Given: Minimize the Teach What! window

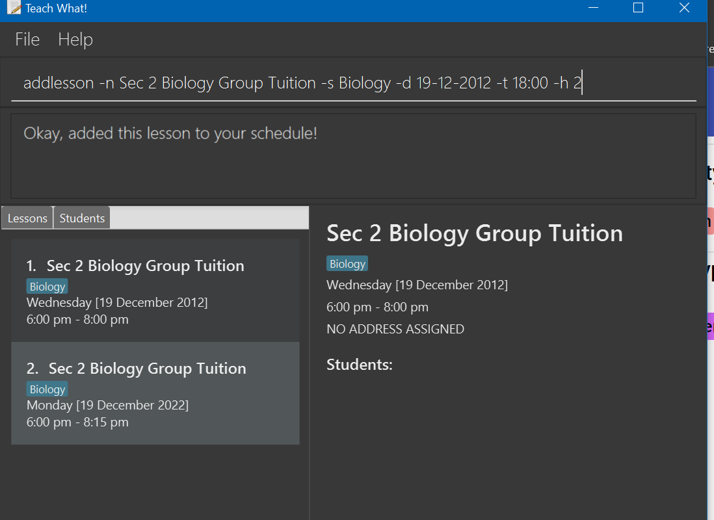Looking at the screenshot, I should pos(593,8).
